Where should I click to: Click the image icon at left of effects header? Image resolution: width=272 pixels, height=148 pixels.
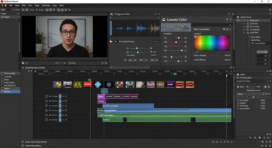tap(111, 41)
